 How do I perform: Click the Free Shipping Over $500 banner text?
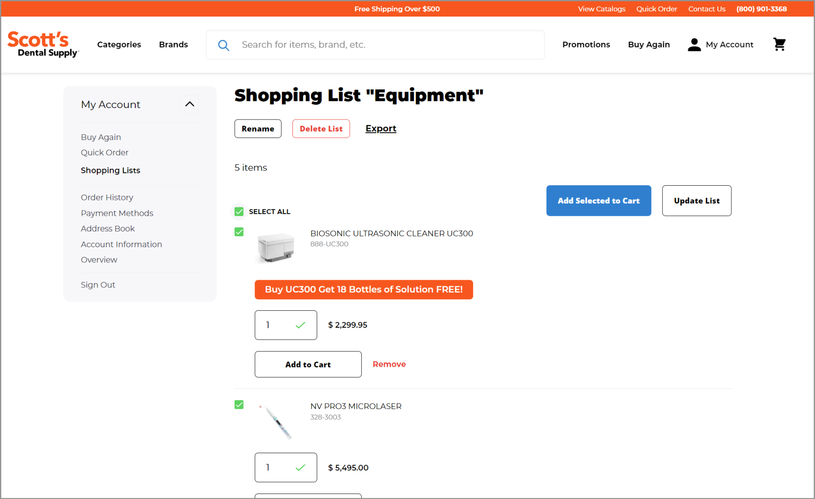[397, 9]
